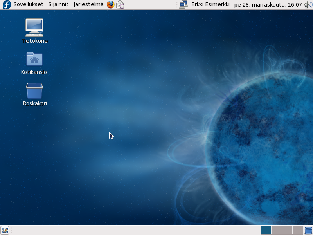Open the volume control speaker icon
Image resolution: width=313 pixels, height=235 pixels.
click(x=308, y=5)
